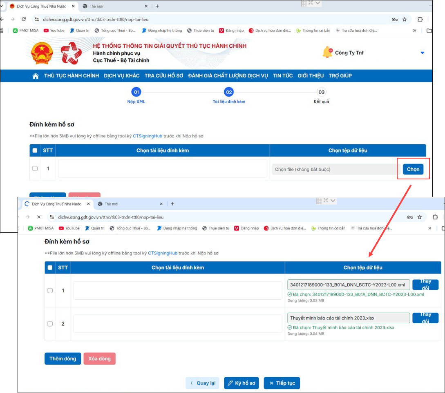Click the bookmark star in upper address bar
Viewport: 445px width, 393px height.
(405, 19)
